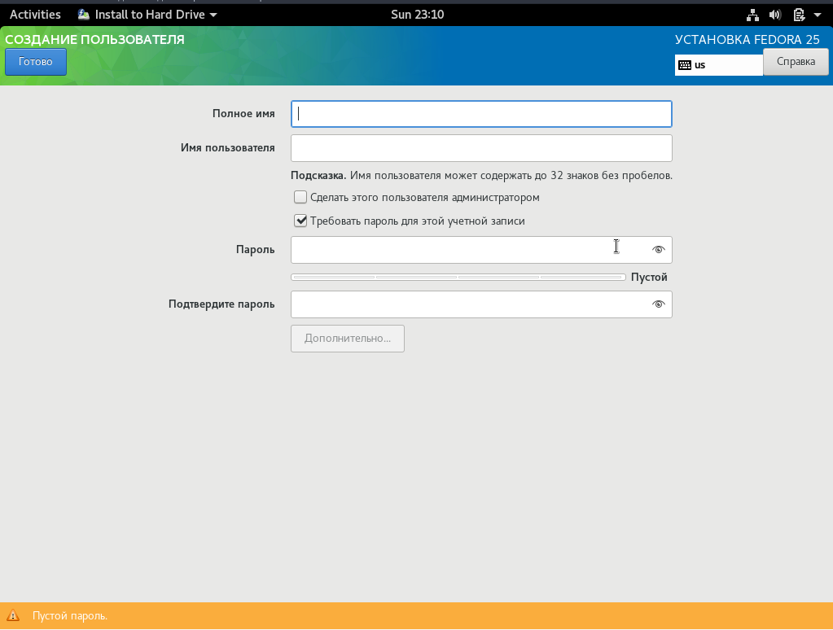Click the password strength bar labeled Пустой

458,278
